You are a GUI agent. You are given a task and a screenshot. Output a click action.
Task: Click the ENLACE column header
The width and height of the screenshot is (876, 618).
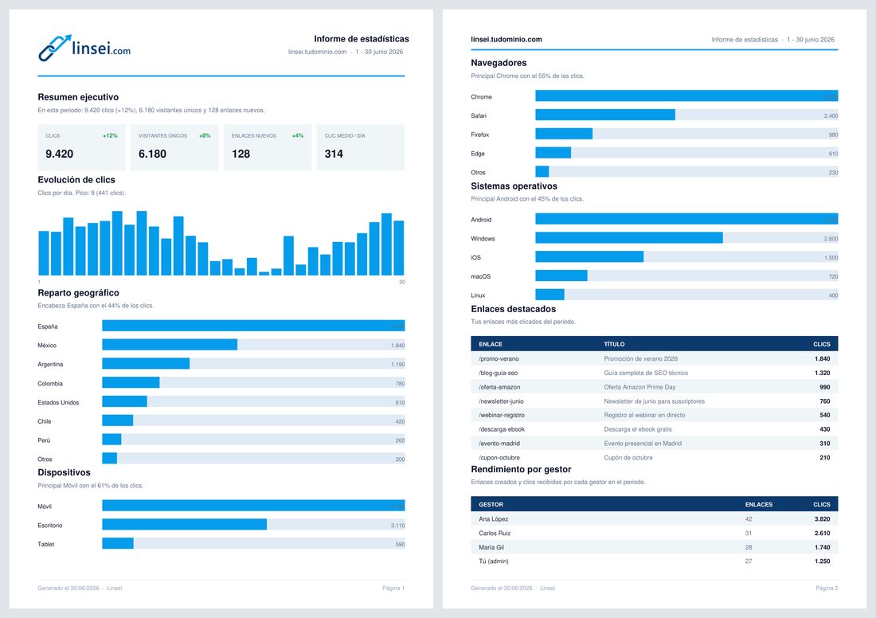[491, 344]
